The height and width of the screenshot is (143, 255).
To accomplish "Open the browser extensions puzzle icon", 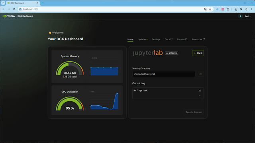I will [228, 9].
